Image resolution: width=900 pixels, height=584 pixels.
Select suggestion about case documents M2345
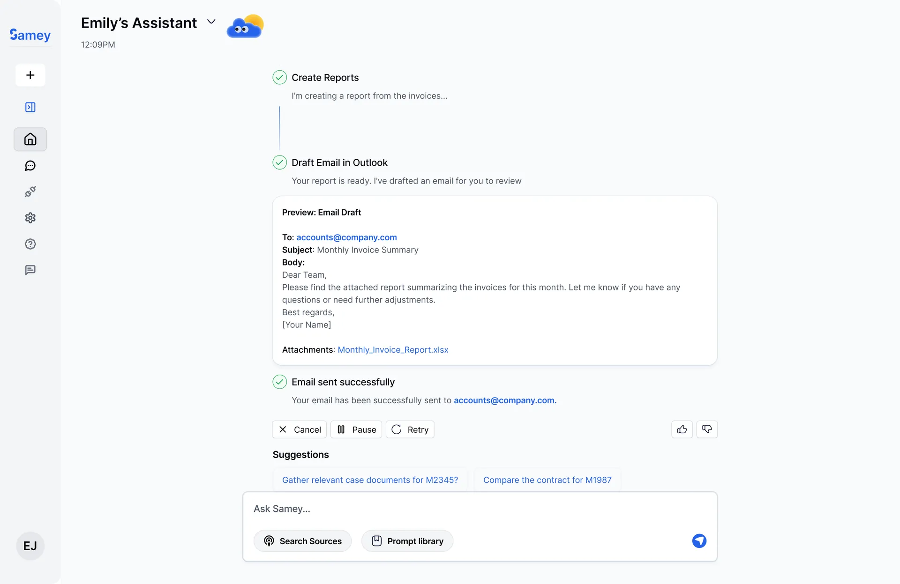(x=370, y=480)
